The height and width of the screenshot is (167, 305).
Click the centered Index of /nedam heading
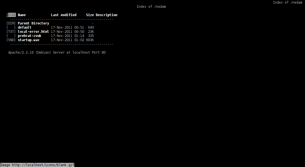(151, 7)
